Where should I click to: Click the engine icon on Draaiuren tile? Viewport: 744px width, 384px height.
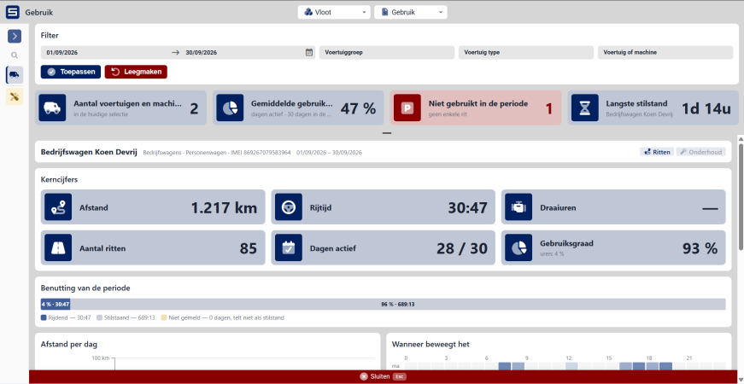pyautogui.click(x=518, y=207)
